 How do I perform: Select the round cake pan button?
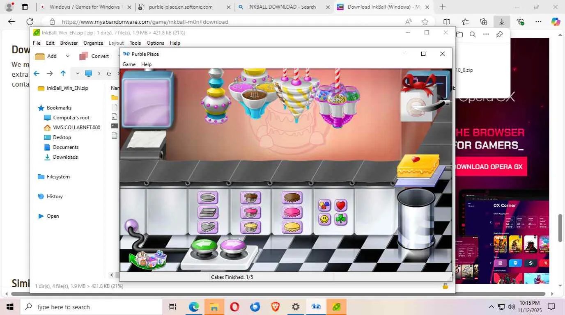(x=208, y=198)
